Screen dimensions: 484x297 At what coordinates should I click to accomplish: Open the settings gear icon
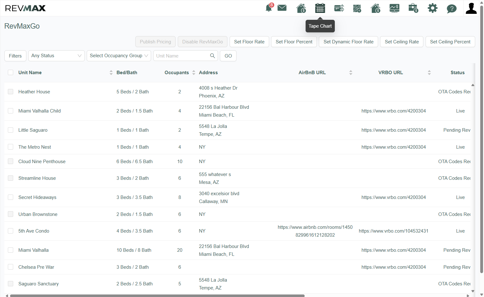click(x=432, y=8)
